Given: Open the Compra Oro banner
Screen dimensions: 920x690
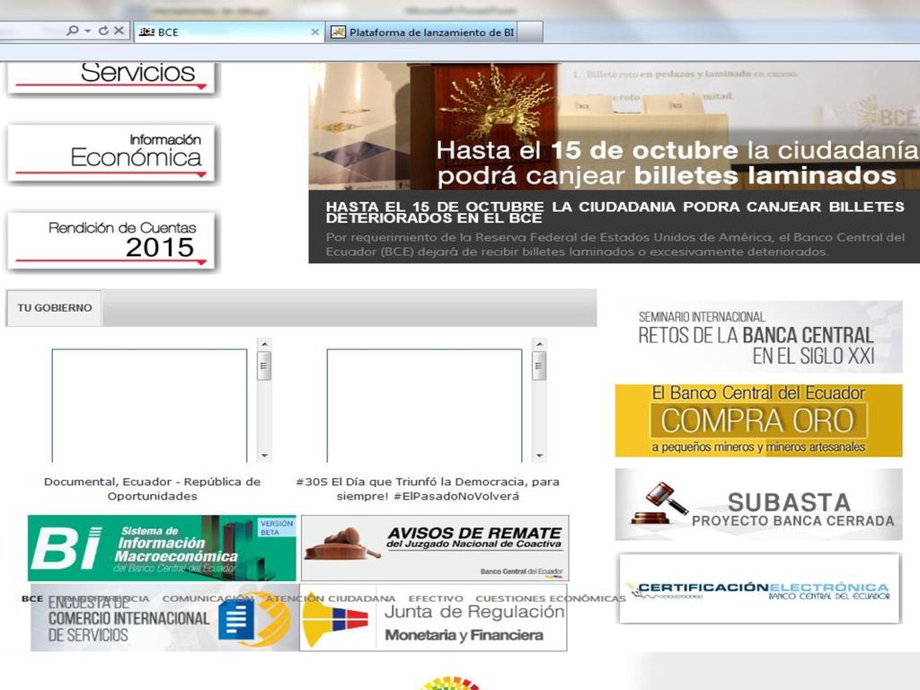Looking at the screenshot, I should 758,420.
